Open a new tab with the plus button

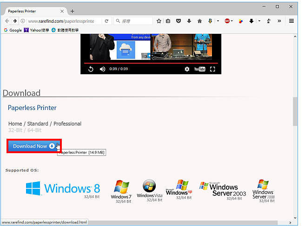pos(73,11)
